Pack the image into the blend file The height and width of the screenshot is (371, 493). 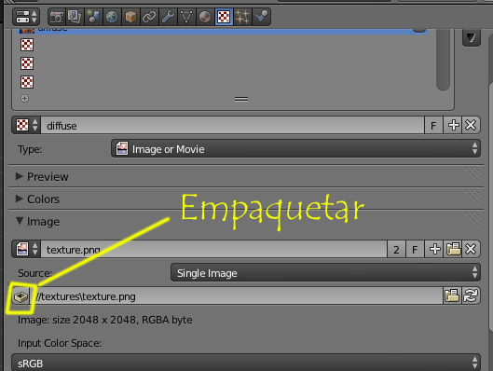click(21, 295)
